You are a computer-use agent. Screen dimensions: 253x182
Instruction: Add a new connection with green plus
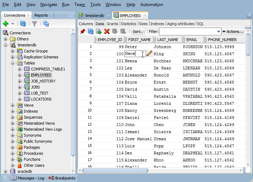(x=5, y=24)
